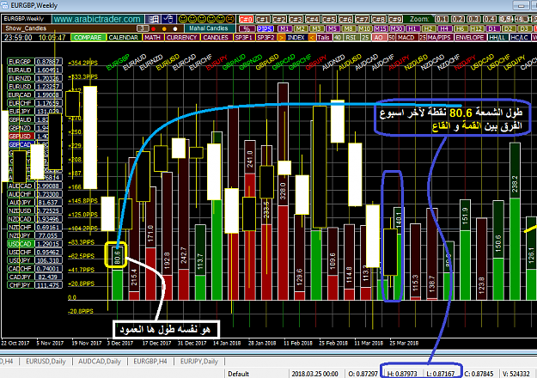Image resolution: width=537 pixels, height=378 pixels.
Task: Set zoom level to 0.3
Action: pos(473,19)
